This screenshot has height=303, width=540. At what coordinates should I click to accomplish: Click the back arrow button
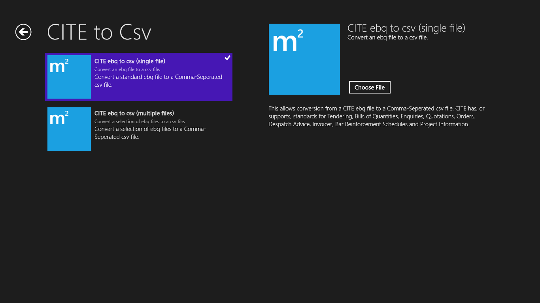click(x=23, y=32)
